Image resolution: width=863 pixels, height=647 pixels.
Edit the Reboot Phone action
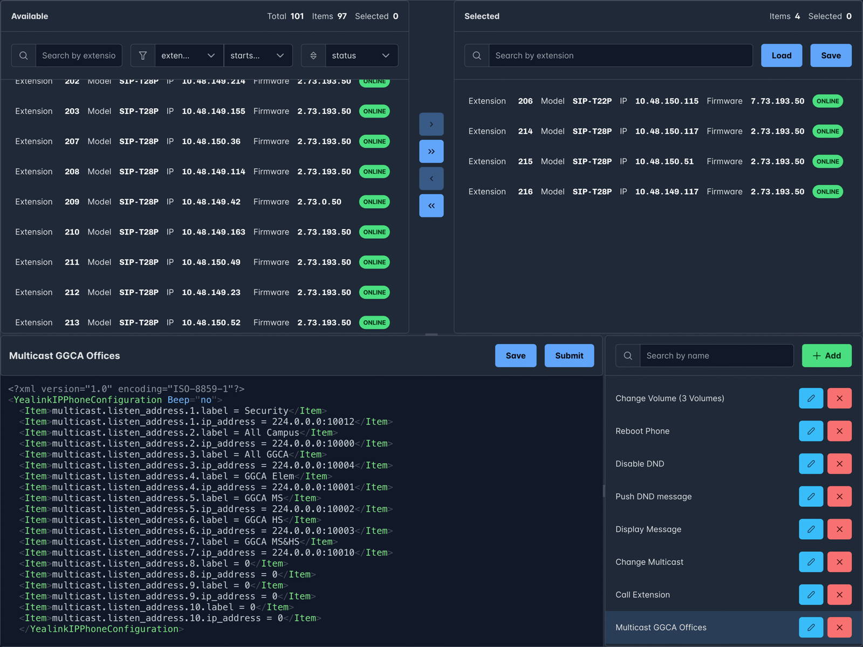pyautogui.click(x=811, y=431)
